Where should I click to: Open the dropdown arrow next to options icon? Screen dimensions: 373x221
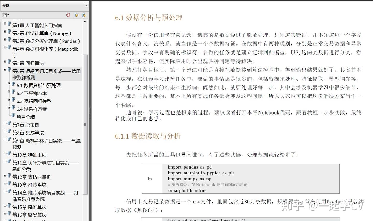8,15
